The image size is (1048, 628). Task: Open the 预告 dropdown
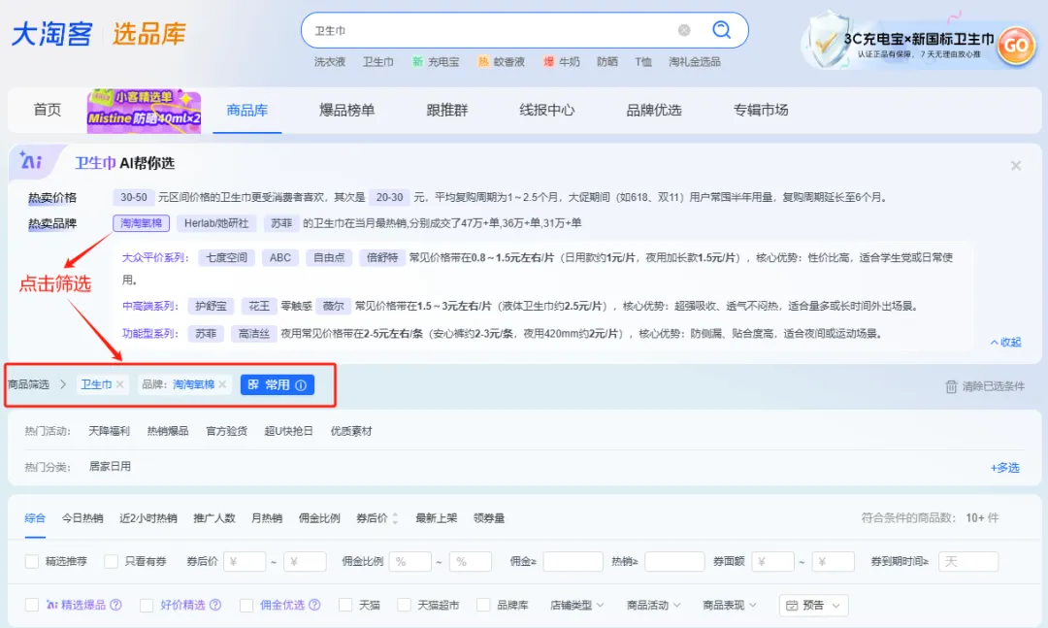[x=813, y=606]
